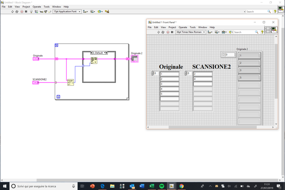Open Help menu in Front Panel window
285x190 pixels.
[212, 27]
